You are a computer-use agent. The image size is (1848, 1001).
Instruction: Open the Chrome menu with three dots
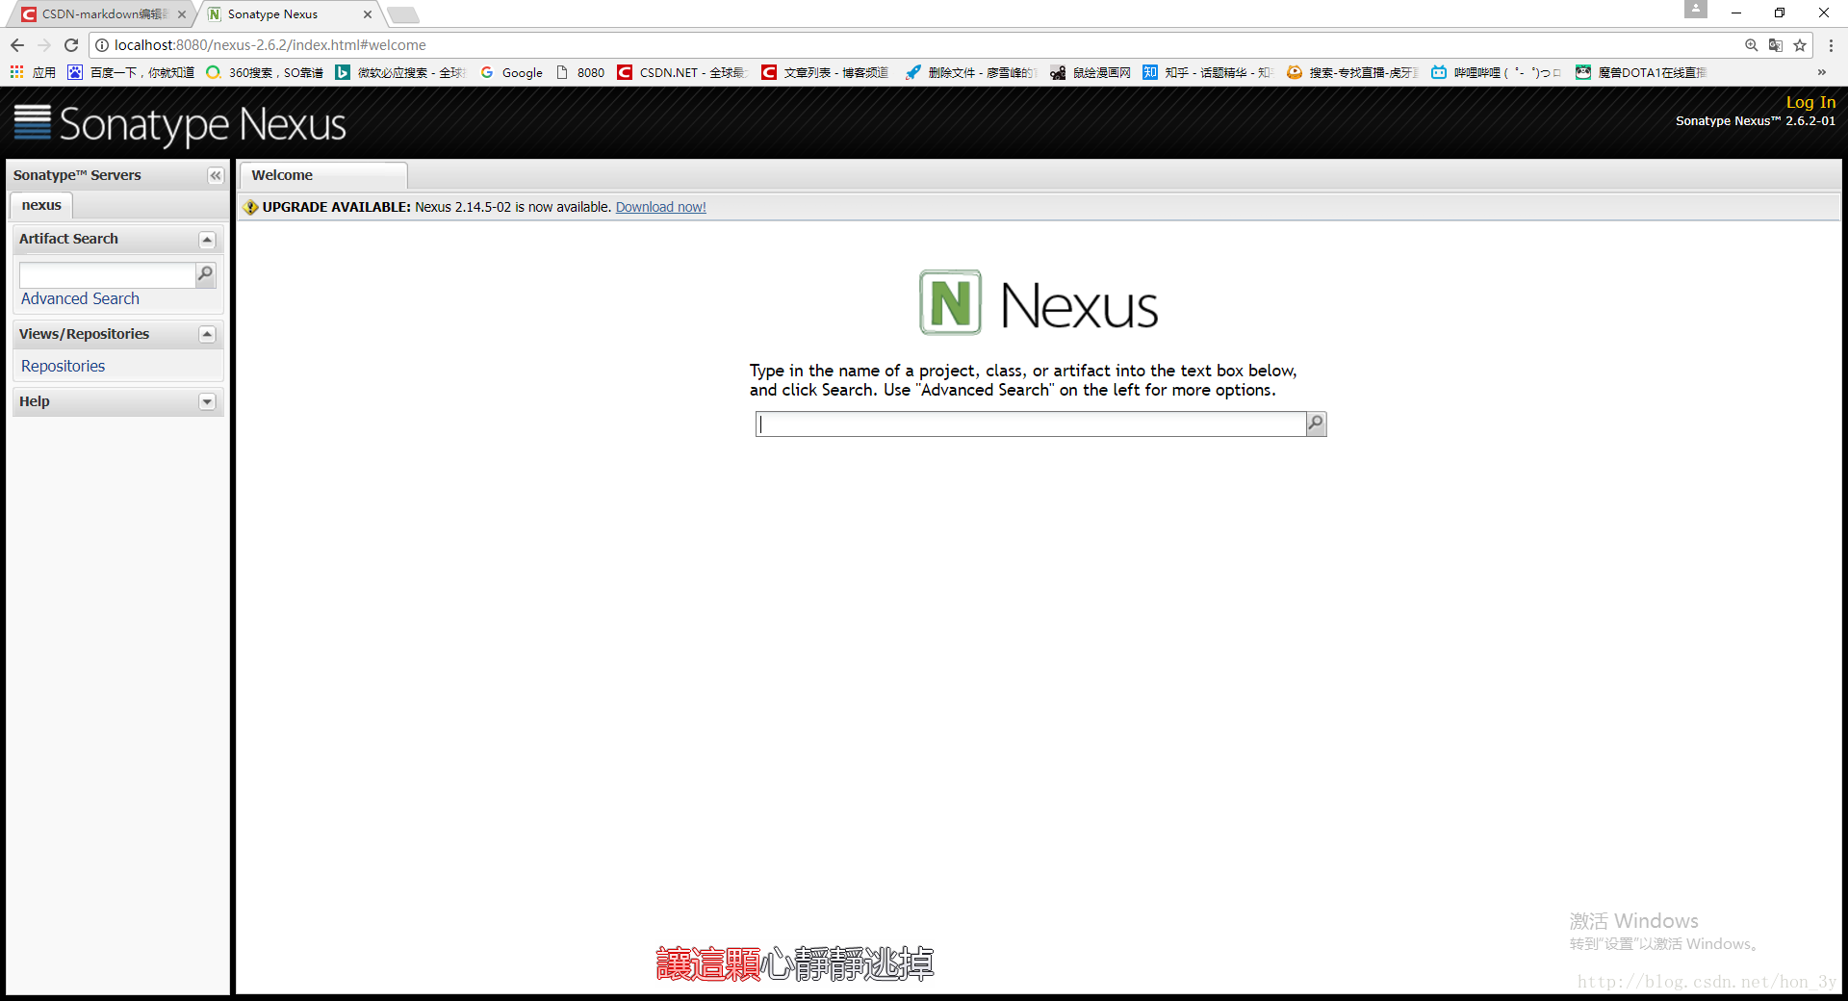pyautogui.click(x=1831, y=45)
